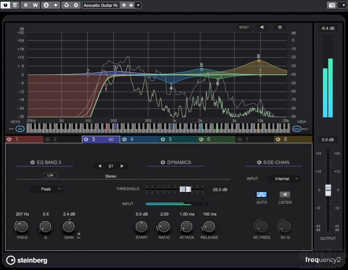Click the speaker auditioning icon above the display
The width and height of the screenshot is (348, 270).
pos(262,27)
